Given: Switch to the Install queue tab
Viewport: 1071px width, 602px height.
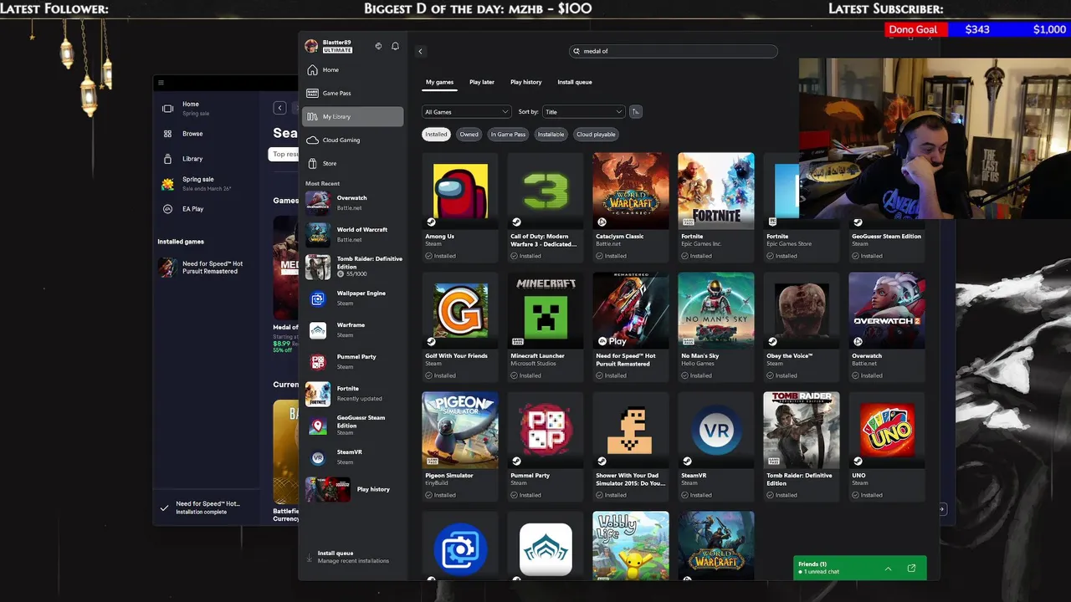Looking at the screenshot, I should pyautogui.click(x=575, y=82).
